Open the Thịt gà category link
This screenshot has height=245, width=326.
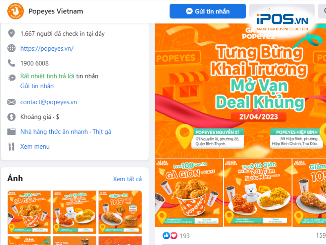[102, 131]
